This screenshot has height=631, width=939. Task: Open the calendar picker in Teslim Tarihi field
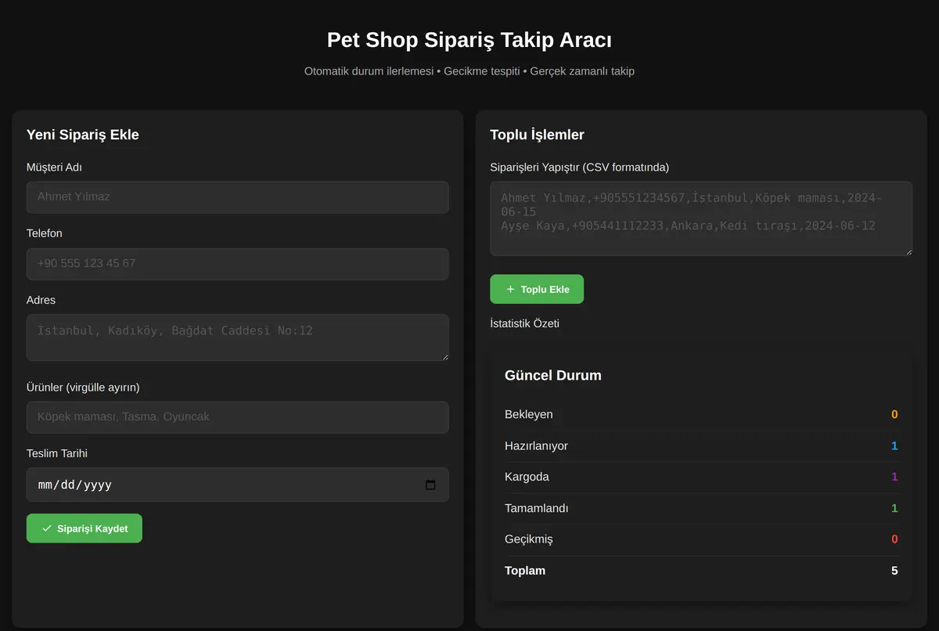pos(430,485)
